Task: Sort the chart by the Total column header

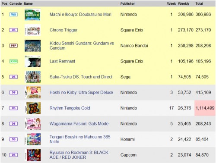Action: 199,3
